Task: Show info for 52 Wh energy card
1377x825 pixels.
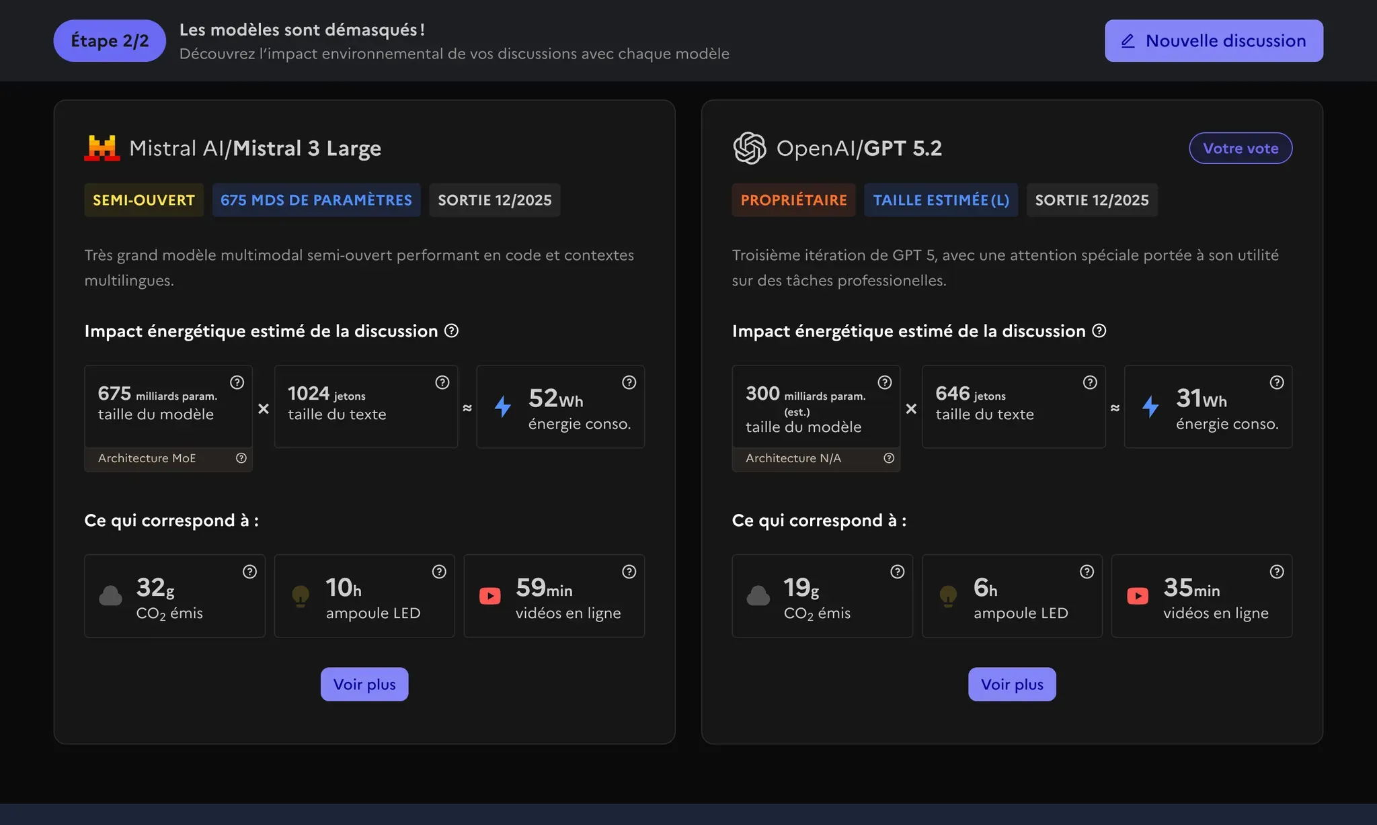Action: pyautogui.click(x=629, y=382)
